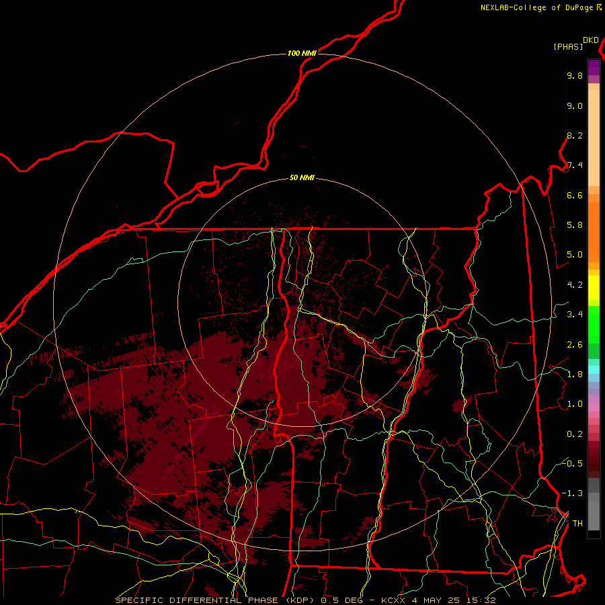Pick the yellow color band beside 4.2
This screenshot has height=605, width=605.
coord(594,288)
